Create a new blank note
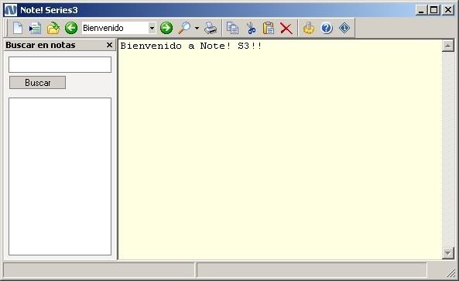Image resolution: width=459 pixels, height=281 pixels. [x=18, y=28]
